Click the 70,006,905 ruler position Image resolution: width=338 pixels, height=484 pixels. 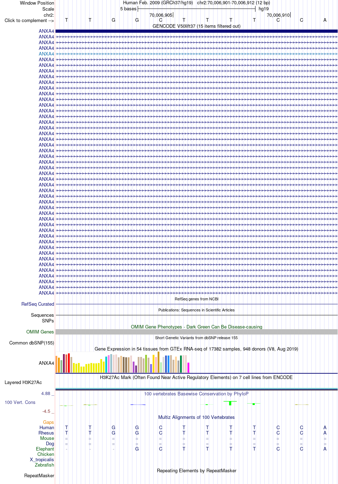[x=161, y=15]
